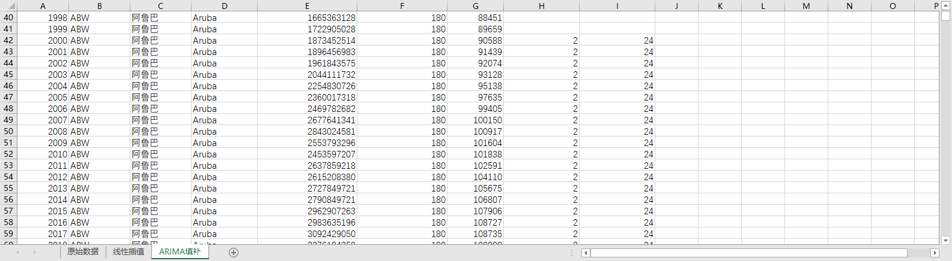The height and width of the screenshot is (261, 952).
Task: Click Aruba cell in row 53
Action: click(224, 165)
